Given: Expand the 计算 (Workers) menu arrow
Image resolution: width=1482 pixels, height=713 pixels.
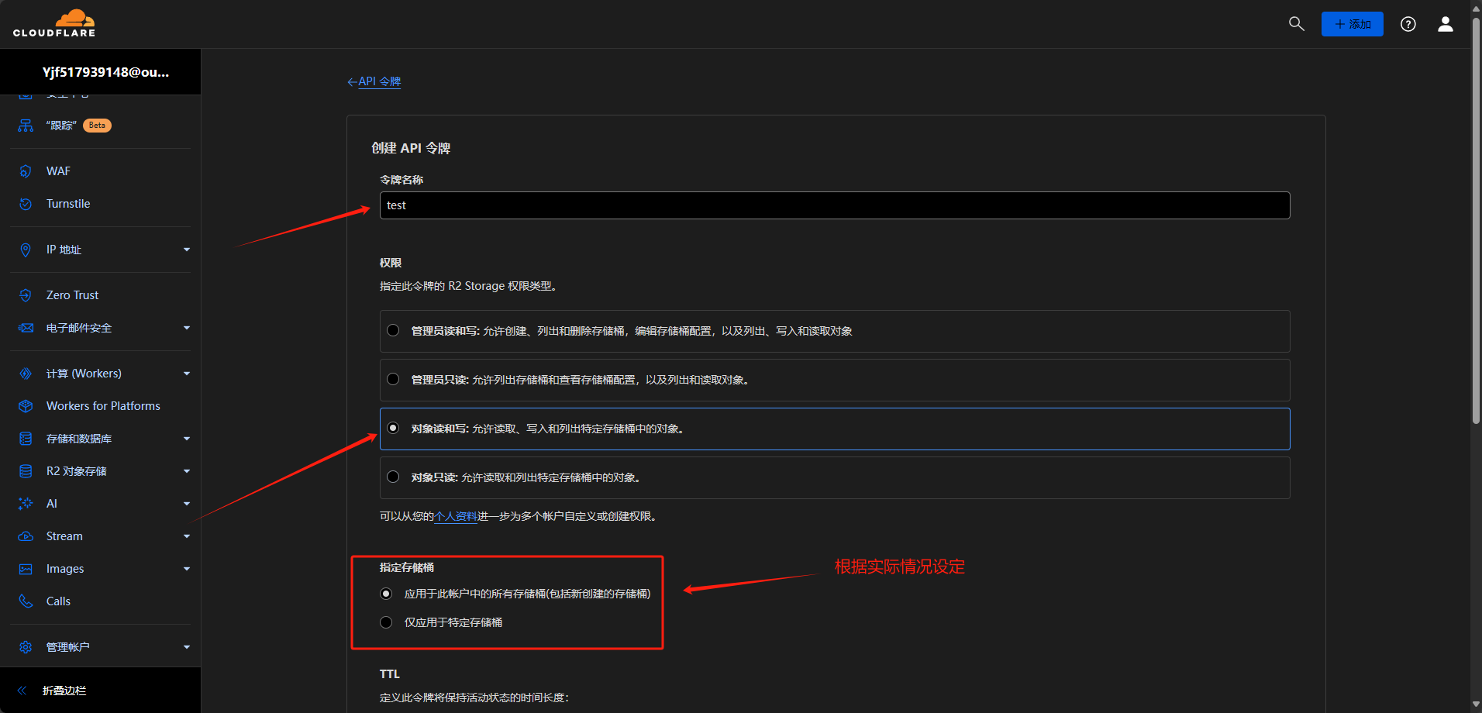Looking at the screenshot, I should pos(187,374).
